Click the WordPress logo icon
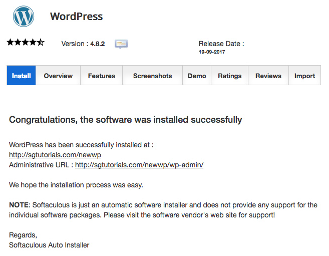329x256 pixels. 24,17
